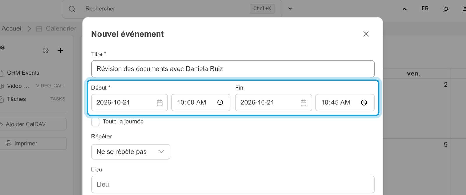This screenshot has width=466, height=195.
Task: Click day 2 in the calendar grid
Action: tap(446, 85)
